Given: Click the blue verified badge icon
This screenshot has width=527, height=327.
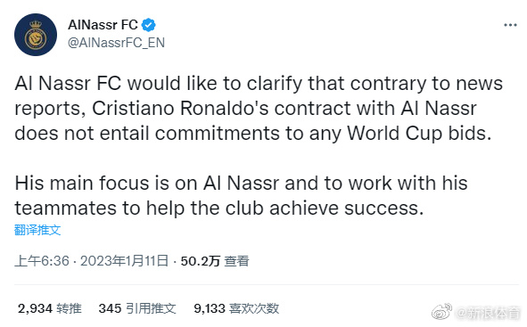Looking at the screenshot, I should click(x=148, y=25).
